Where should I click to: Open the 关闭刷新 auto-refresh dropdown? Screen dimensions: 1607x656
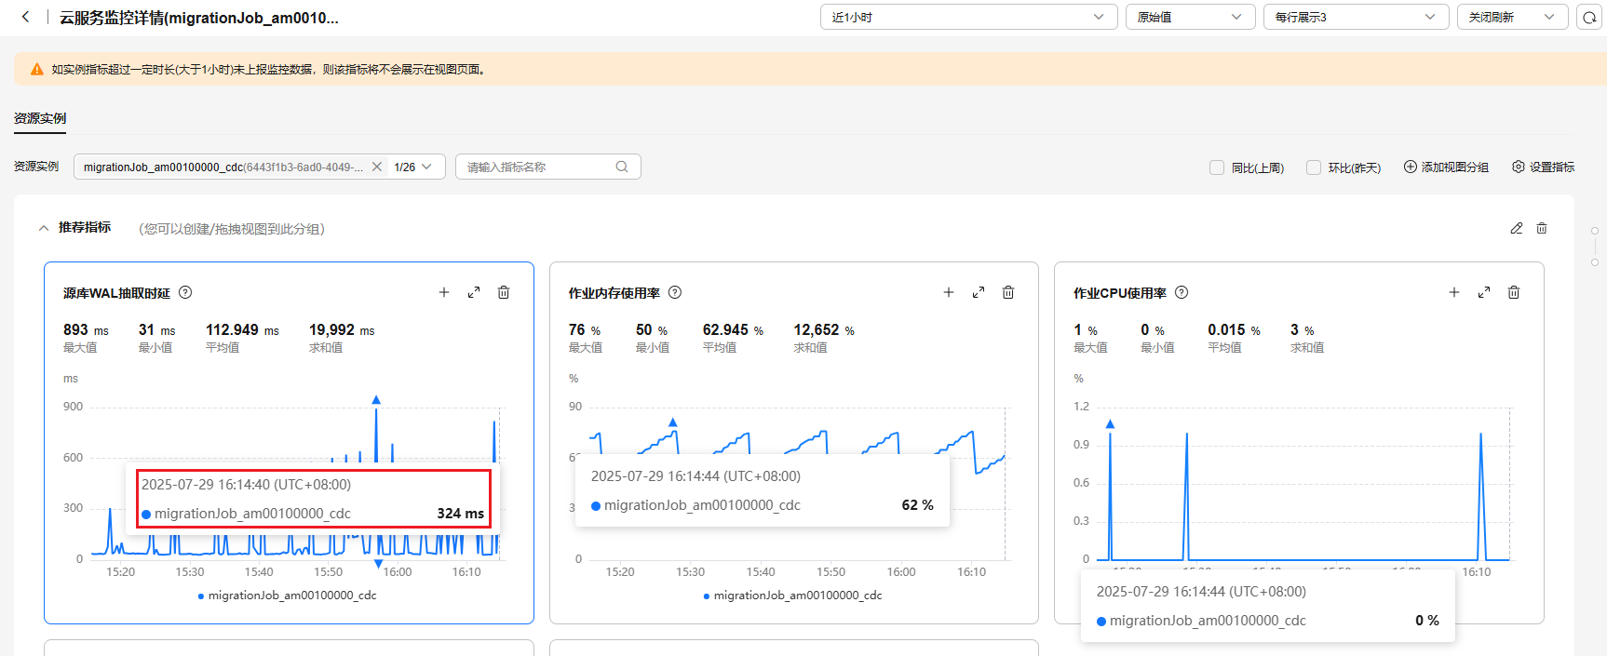1512,18
